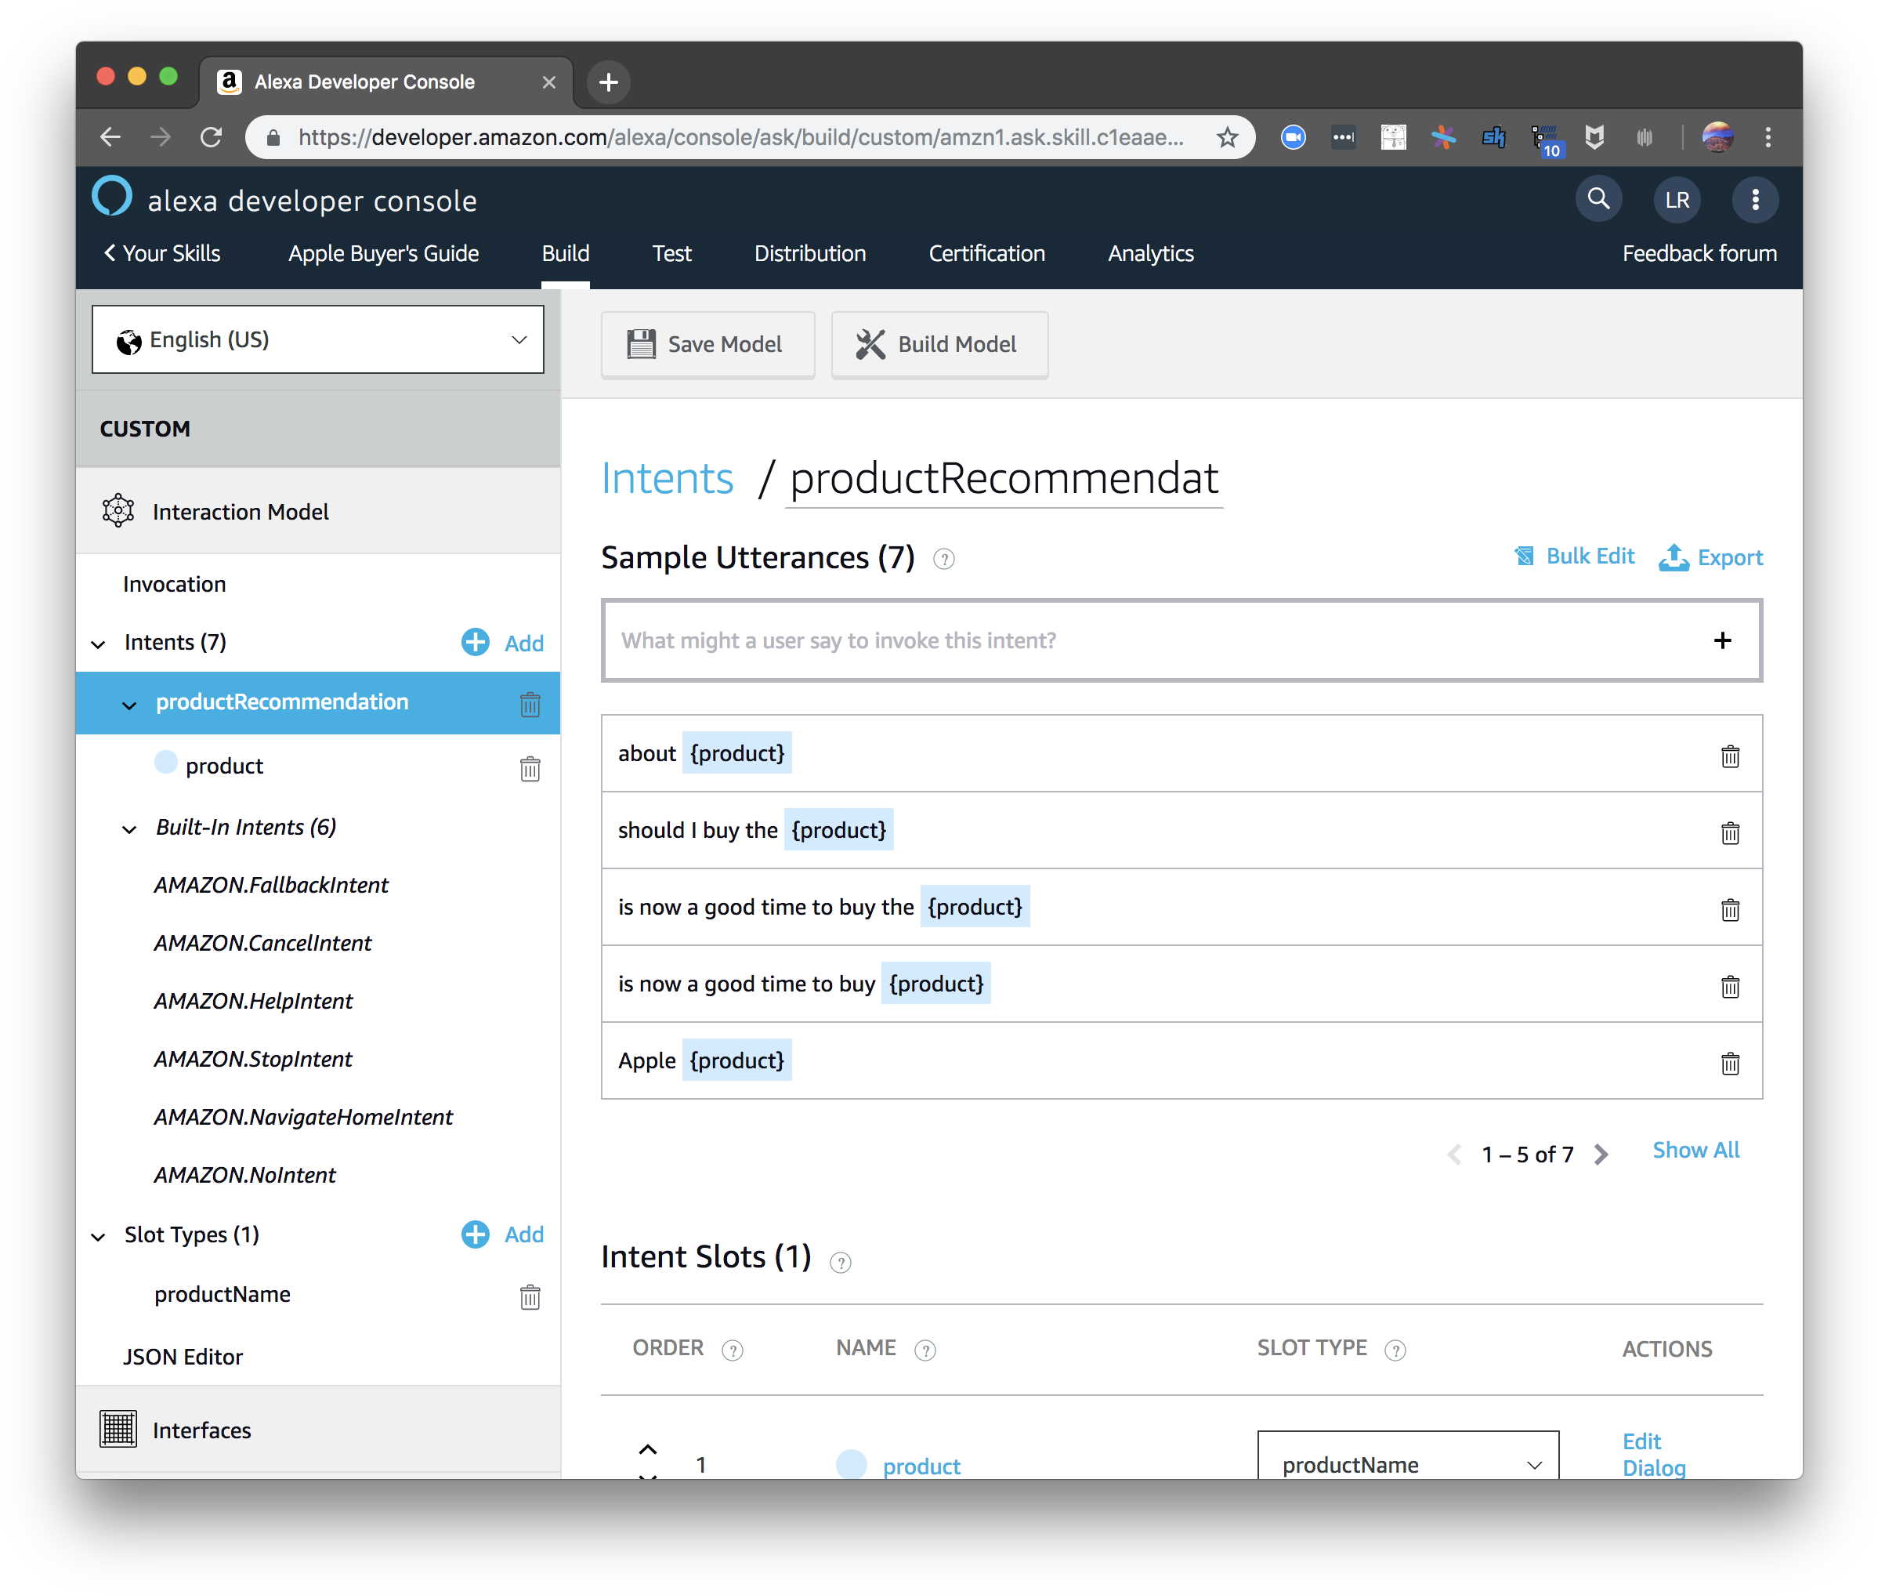
Task: Go back using the browser back arrow
Action: click(110, 137)
